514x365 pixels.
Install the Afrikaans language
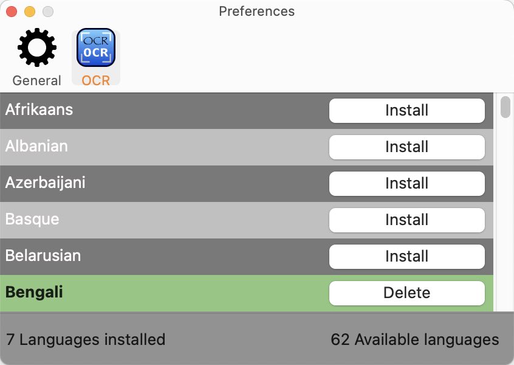click(x=407, y=111)
